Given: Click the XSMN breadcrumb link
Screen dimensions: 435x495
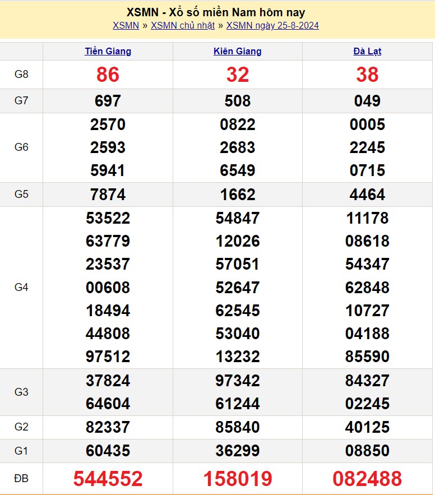Looking at the screenshot, I should (126, 25).
